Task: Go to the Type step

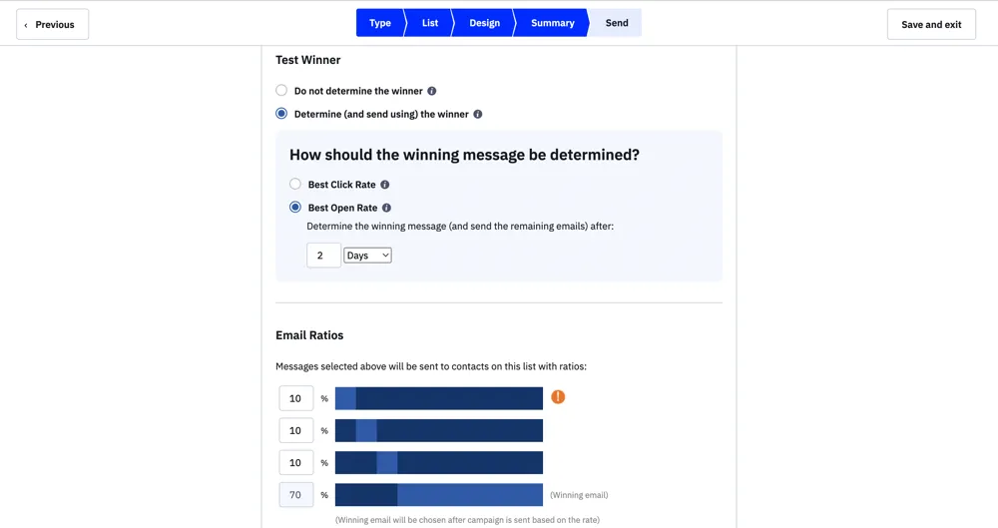Action: click(380, 23)
